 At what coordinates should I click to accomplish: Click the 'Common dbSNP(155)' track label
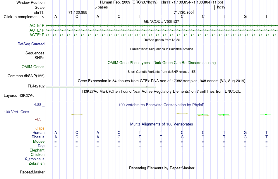(26, 76)
